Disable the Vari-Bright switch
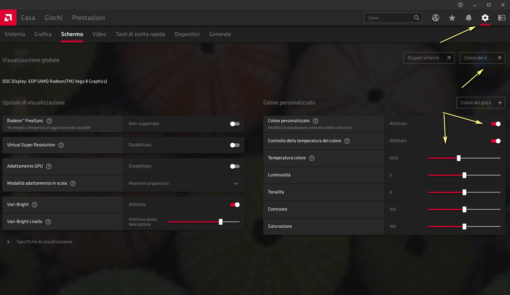Image resolution: width=510 pixels, height=295 pixels. (x=235, y=205)
